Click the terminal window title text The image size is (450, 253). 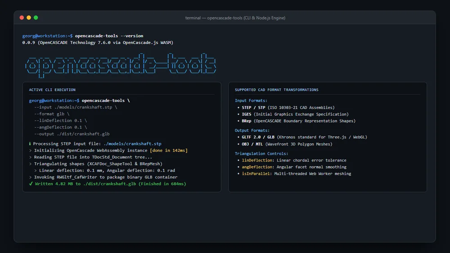point(235,18)
